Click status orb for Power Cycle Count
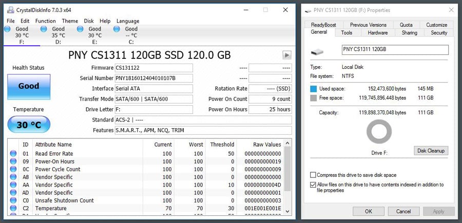The image size is (462, 223). [13, 169]
